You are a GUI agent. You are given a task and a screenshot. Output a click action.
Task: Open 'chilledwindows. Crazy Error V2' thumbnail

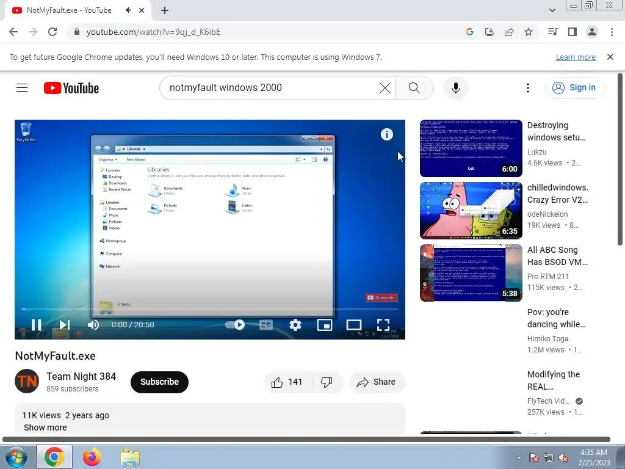pyautogui.click(x=471, y=211)
